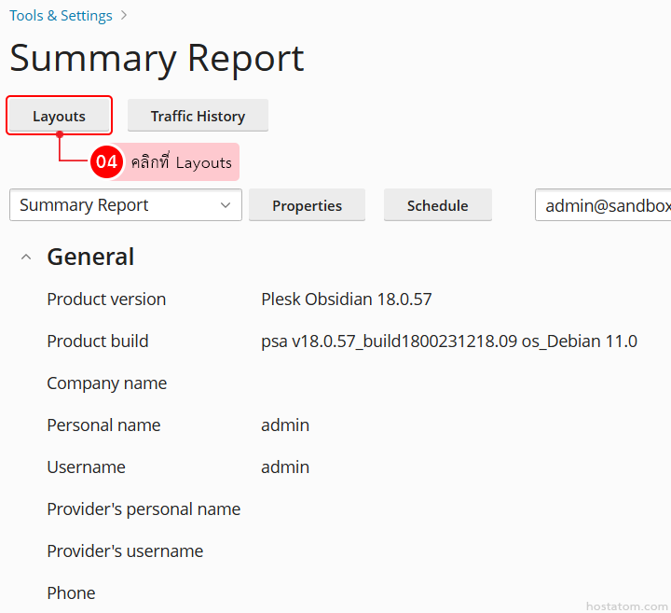
Task: Click the Properties button
Action: point(307,206)
